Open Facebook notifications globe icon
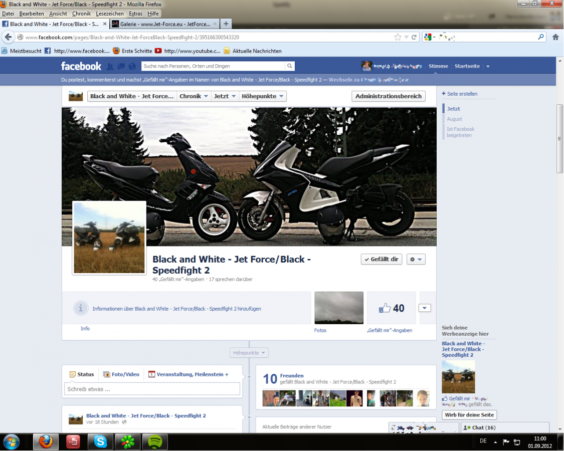Screen dimensions: 564x451 point(132,66)
